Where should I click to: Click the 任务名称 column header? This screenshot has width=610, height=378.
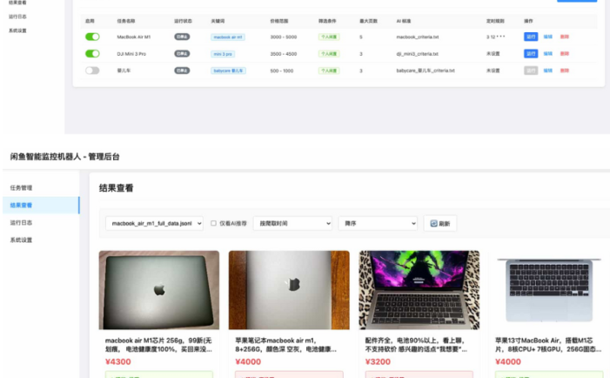[x=126, y=21]
